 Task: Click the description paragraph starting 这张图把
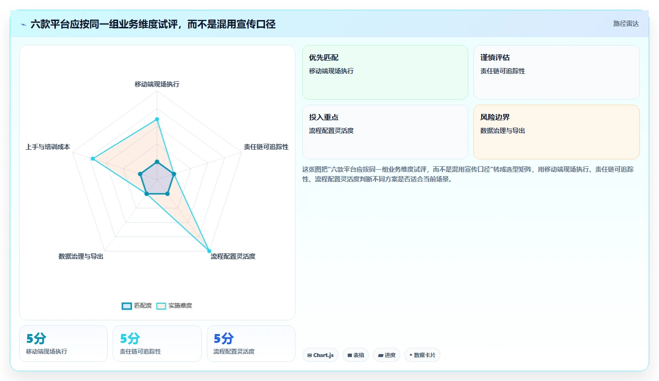coord(468,174)
